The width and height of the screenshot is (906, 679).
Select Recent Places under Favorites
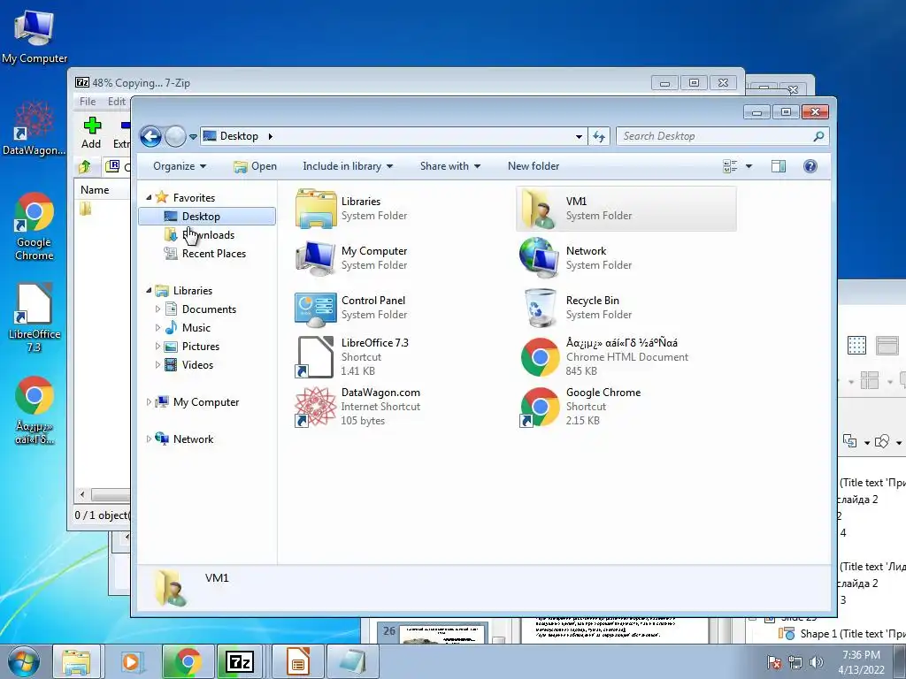tap(205, 254)
